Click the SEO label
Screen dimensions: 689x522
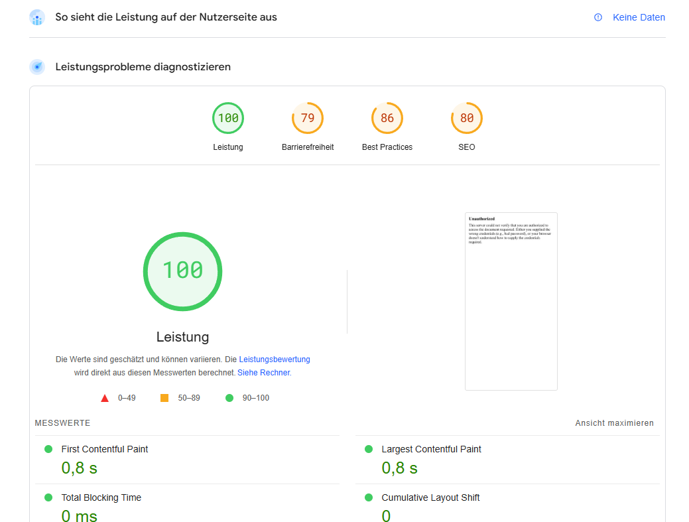(467, 147)
